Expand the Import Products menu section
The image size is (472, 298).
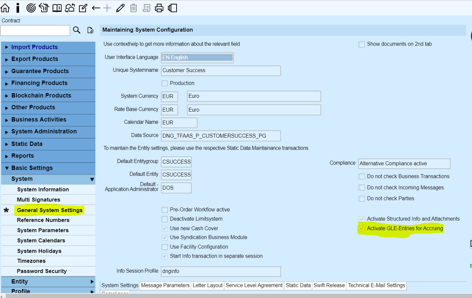tap(48, 47)
